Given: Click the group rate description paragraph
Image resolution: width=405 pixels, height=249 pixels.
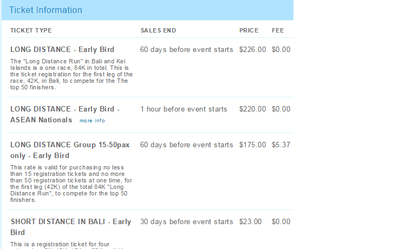Looking at the screenshot, I should pos(71,184).
